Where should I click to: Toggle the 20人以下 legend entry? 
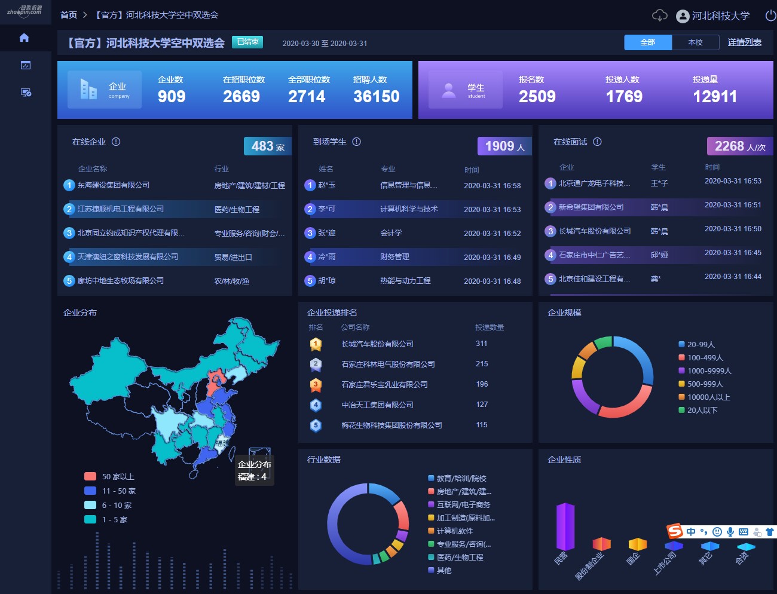click(698, 411)
